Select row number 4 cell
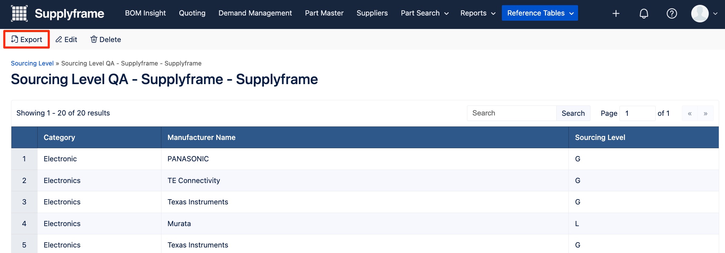 coord(24,224)
